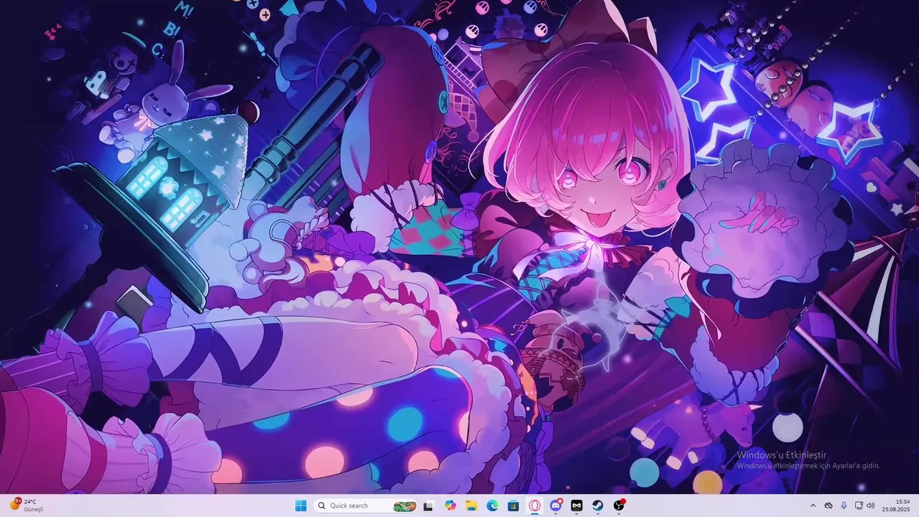Switch to the Opera GX browser
Viewport: 919px width, 517px height.
click(x=535, y=506)
